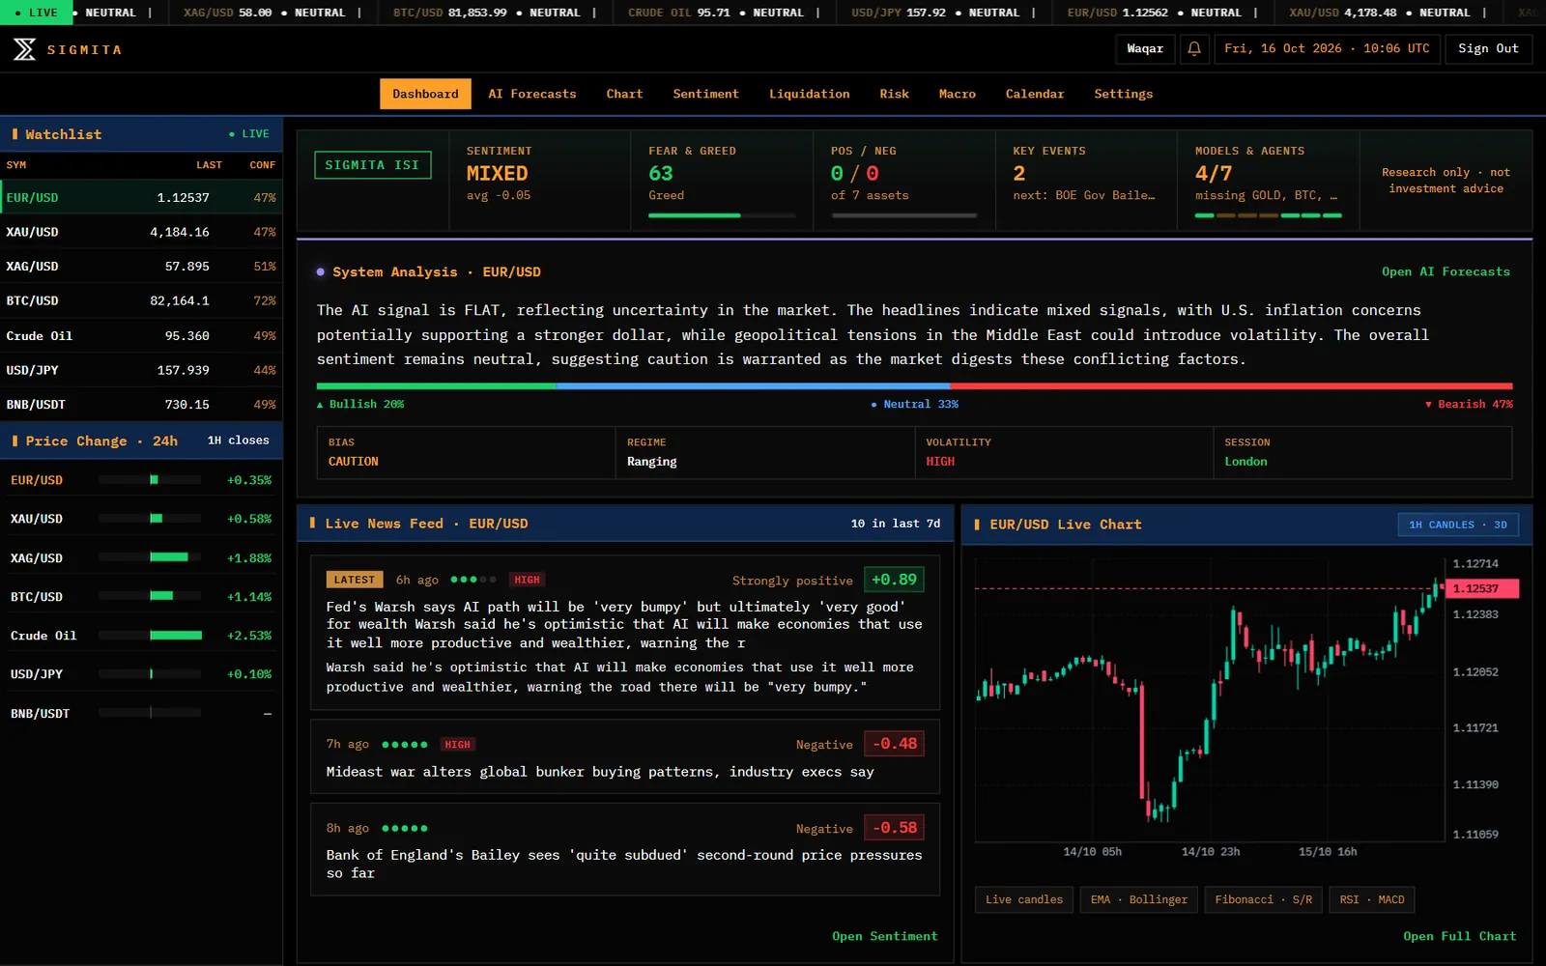Click the Fear & Greed progress bar
This screenshot has height=966, width=1546.
point(722,215)
